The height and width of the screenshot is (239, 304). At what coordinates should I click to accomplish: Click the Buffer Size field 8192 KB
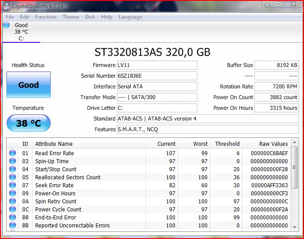pyautogui.click(x=277, y=65)
